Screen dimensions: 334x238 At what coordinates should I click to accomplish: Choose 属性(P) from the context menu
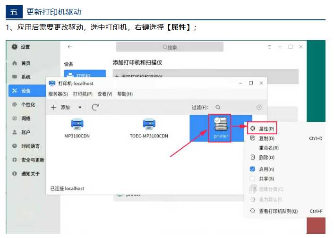266,128
